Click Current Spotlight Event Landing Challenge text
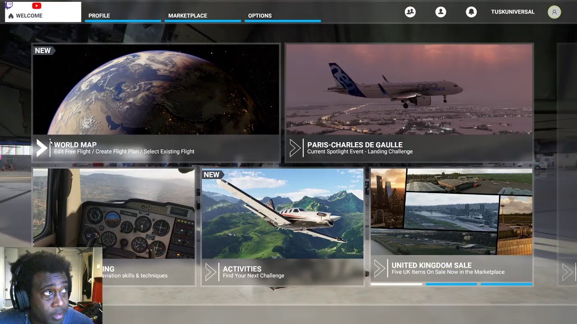The width and height of the screenshot is (577, 324). click(360, 152)
